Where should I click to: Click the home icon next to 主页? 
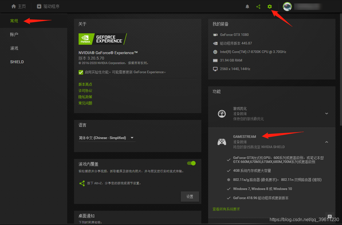(13, 6)
